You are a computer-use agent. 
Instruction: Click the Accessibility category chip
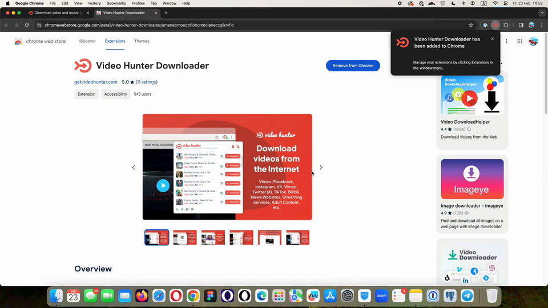(116, 94)
